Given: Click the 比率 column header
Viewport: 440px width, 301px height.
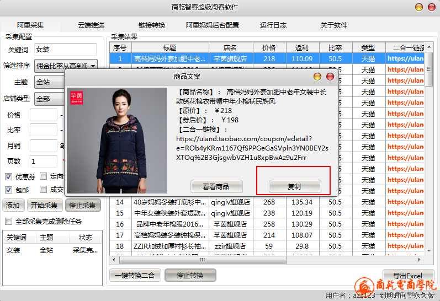Looking at the screenshot, I should tap(335, 47).
